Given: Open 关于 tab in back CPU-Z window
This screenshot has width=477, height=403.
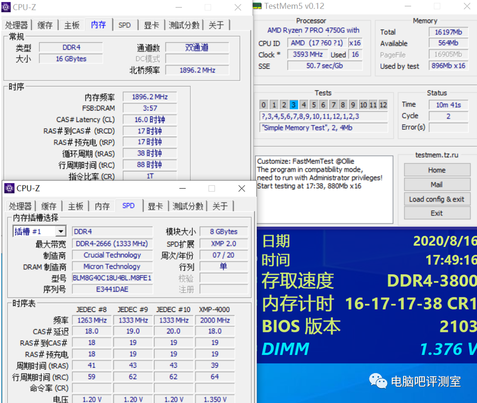Looking at the screenshot, I should tap(216, 25).
